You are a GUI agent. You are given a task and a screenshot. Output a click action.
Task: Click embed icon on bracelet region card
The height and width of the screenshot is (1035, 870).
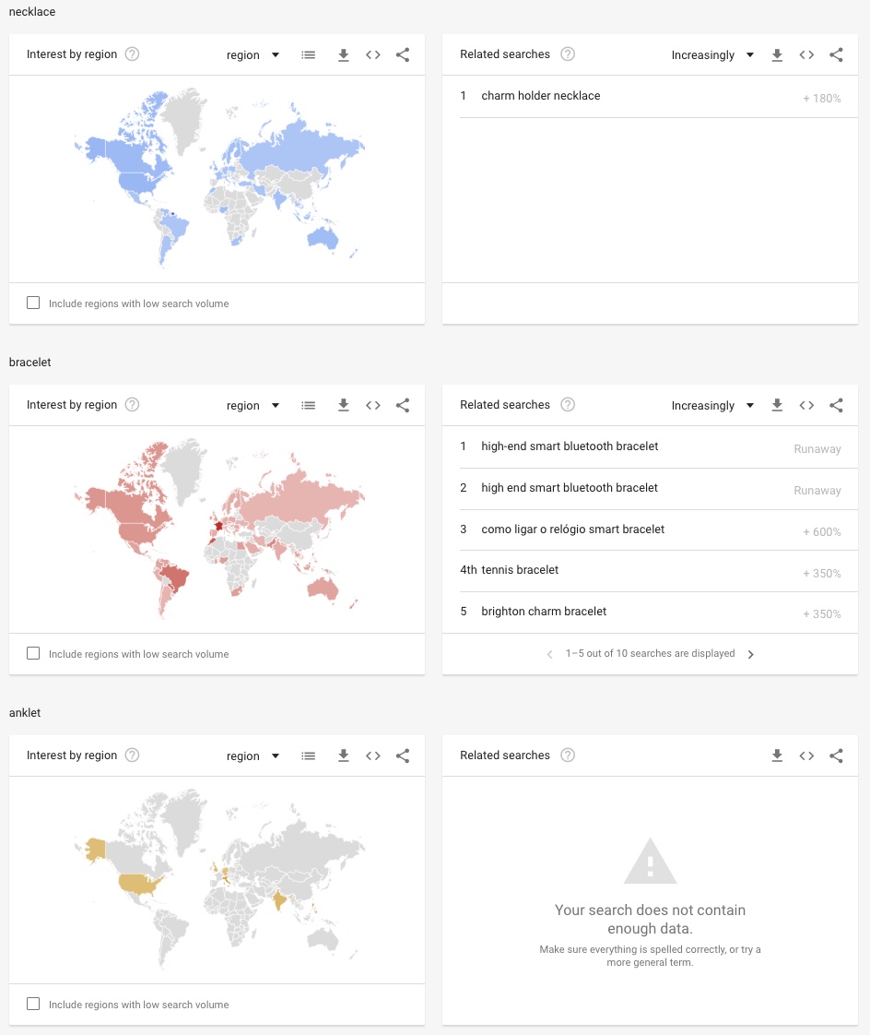[373, 406]
